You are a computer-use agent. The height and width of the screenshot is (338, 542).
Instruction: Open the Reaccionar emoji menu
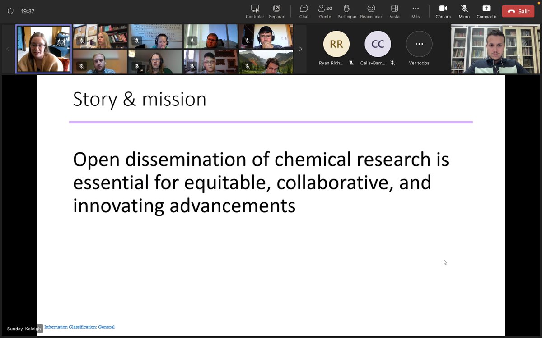[x=371, y=11]
